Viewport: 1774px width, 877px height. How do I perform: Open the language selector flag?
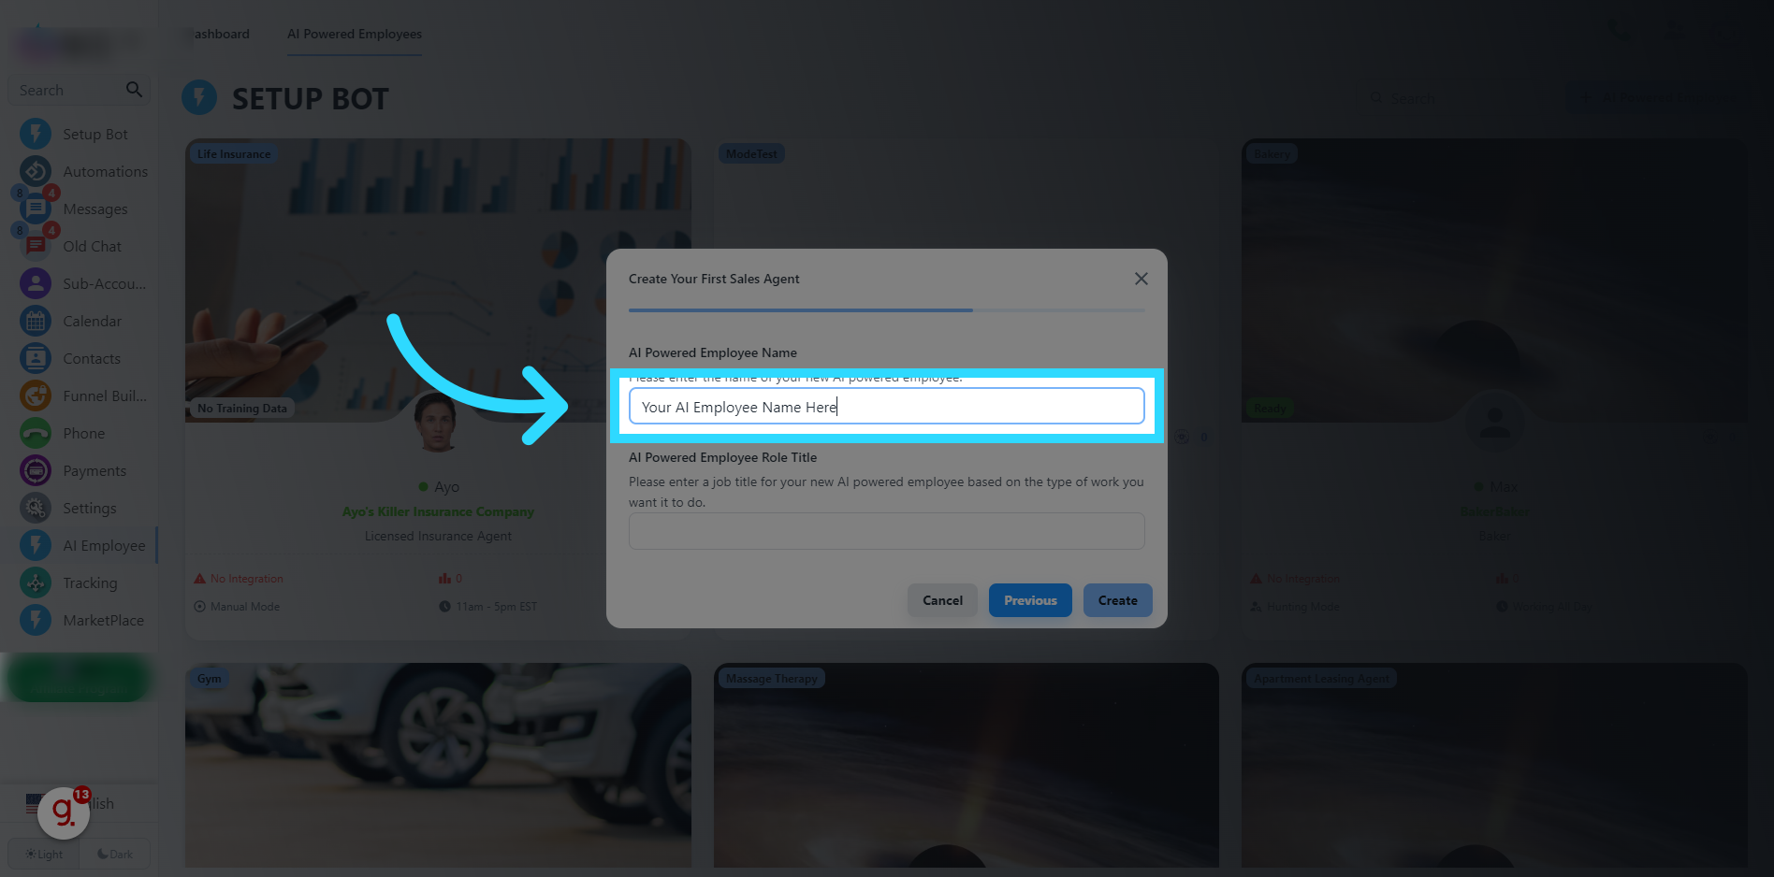[x=34, y=803]
